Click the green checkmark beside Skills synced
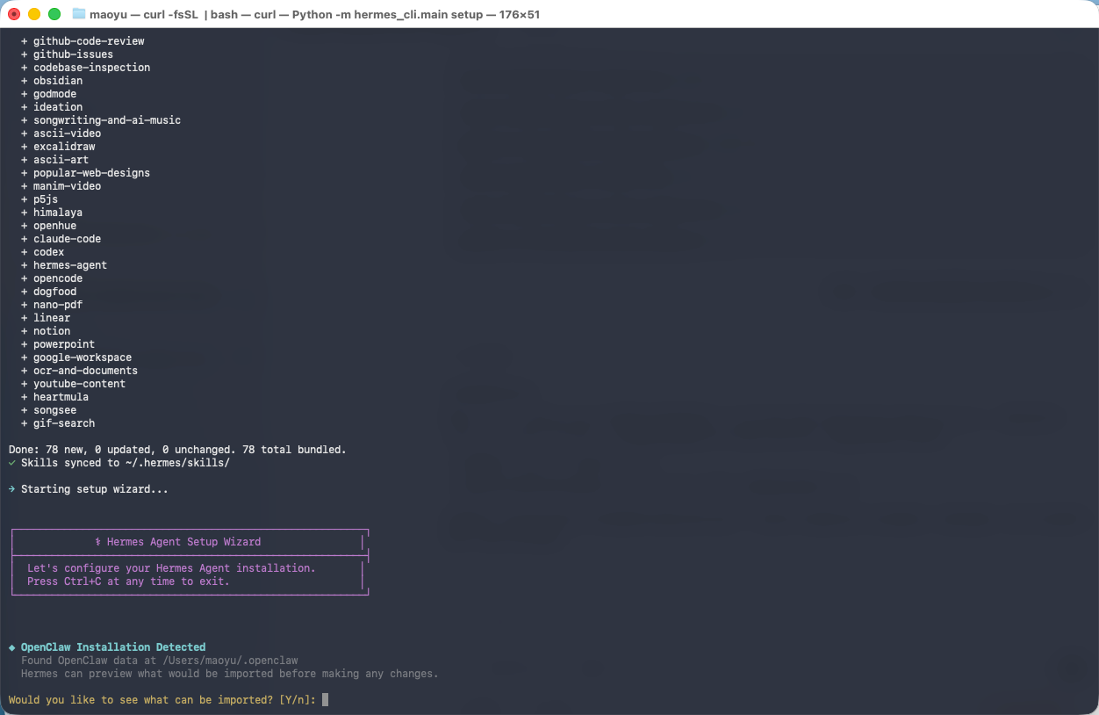Screen dimensions: 1099x715 (x=12, y=463)
